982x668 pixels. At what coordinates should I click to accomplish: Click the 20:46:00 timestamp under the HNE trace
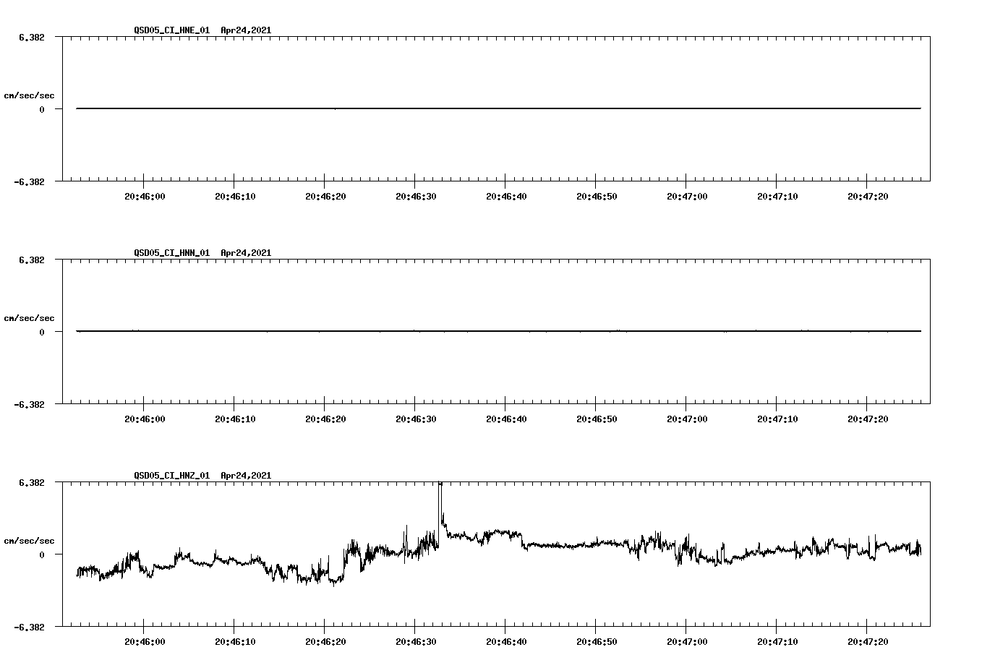pos(144,195)
